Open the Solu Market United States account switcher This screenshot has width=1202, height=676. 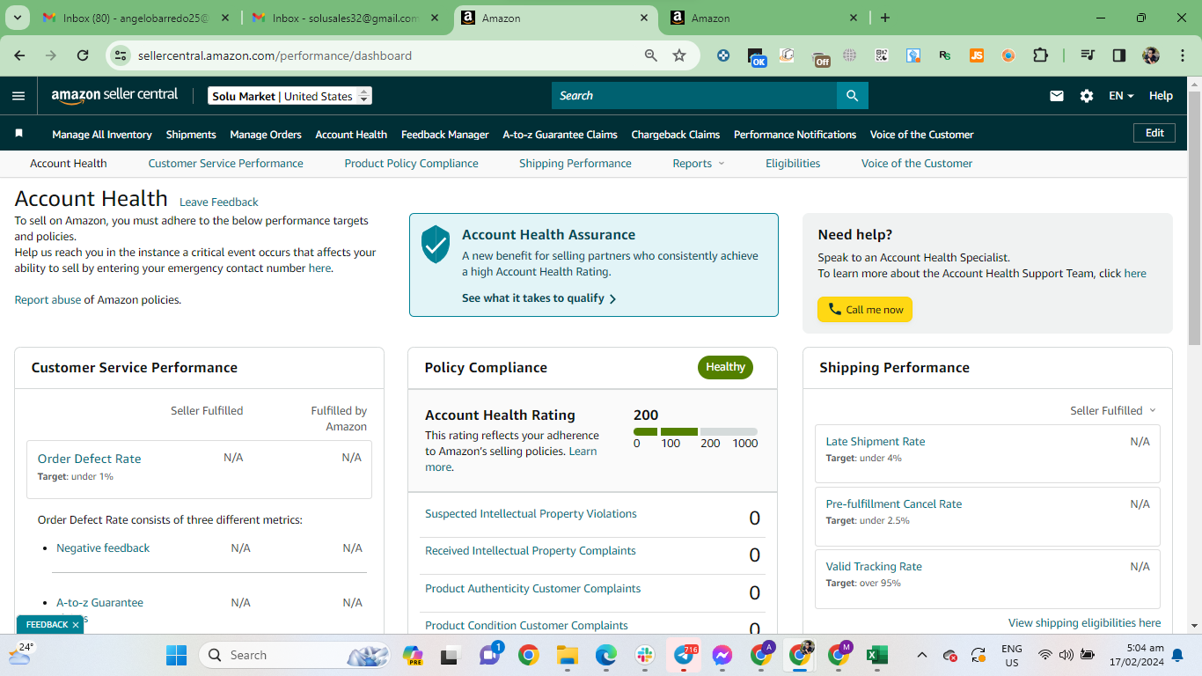pos(290,96)
